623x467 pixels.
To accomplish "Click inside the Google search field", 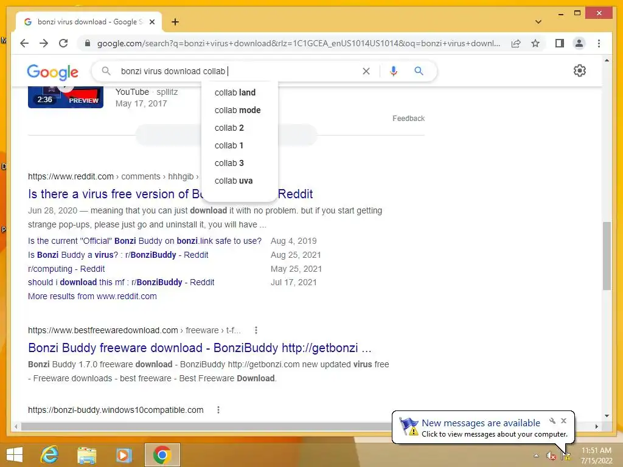I will tap(238, 71).
